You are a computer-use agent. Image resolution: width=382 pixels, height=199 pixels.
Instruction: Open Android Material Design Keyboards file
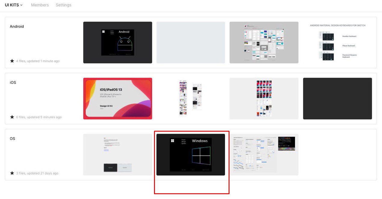337,42
